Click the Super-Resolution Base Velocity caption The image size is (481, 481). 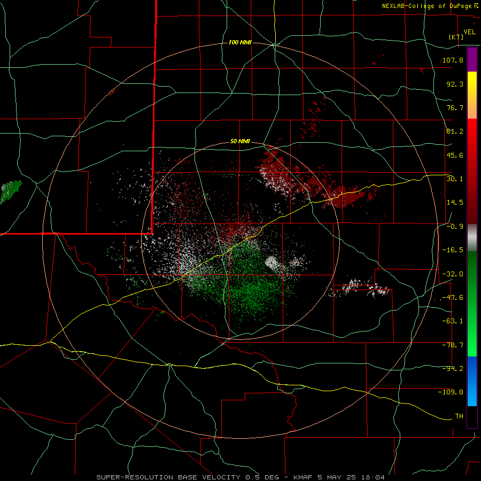point(240,477)
